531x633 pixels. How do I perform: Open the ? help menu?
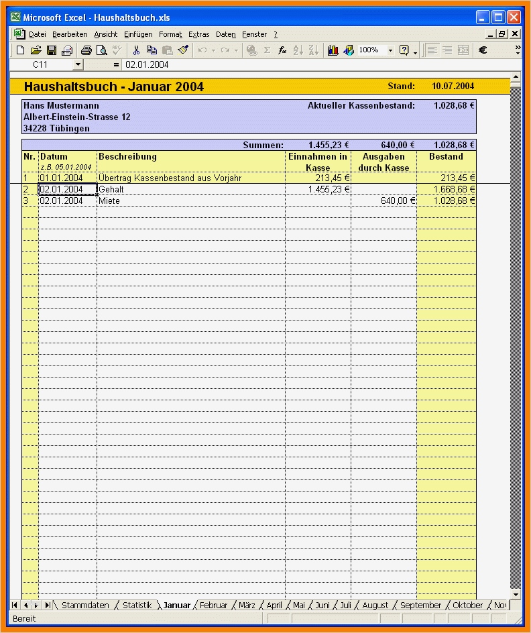pos(276,34)
